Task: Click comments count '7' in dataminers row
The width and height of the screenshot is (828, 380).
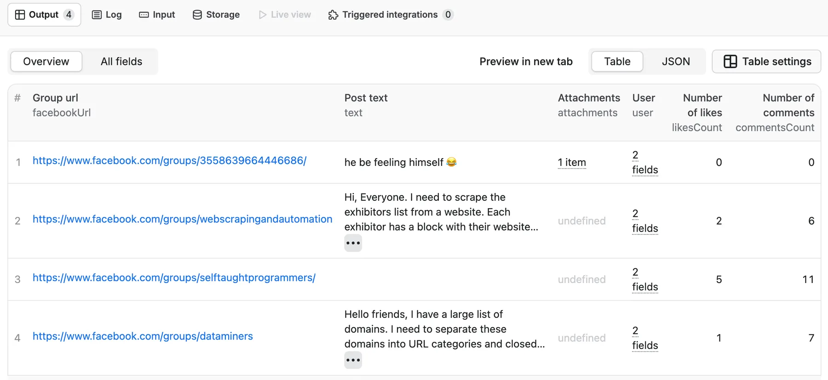Action: [811, 338]
